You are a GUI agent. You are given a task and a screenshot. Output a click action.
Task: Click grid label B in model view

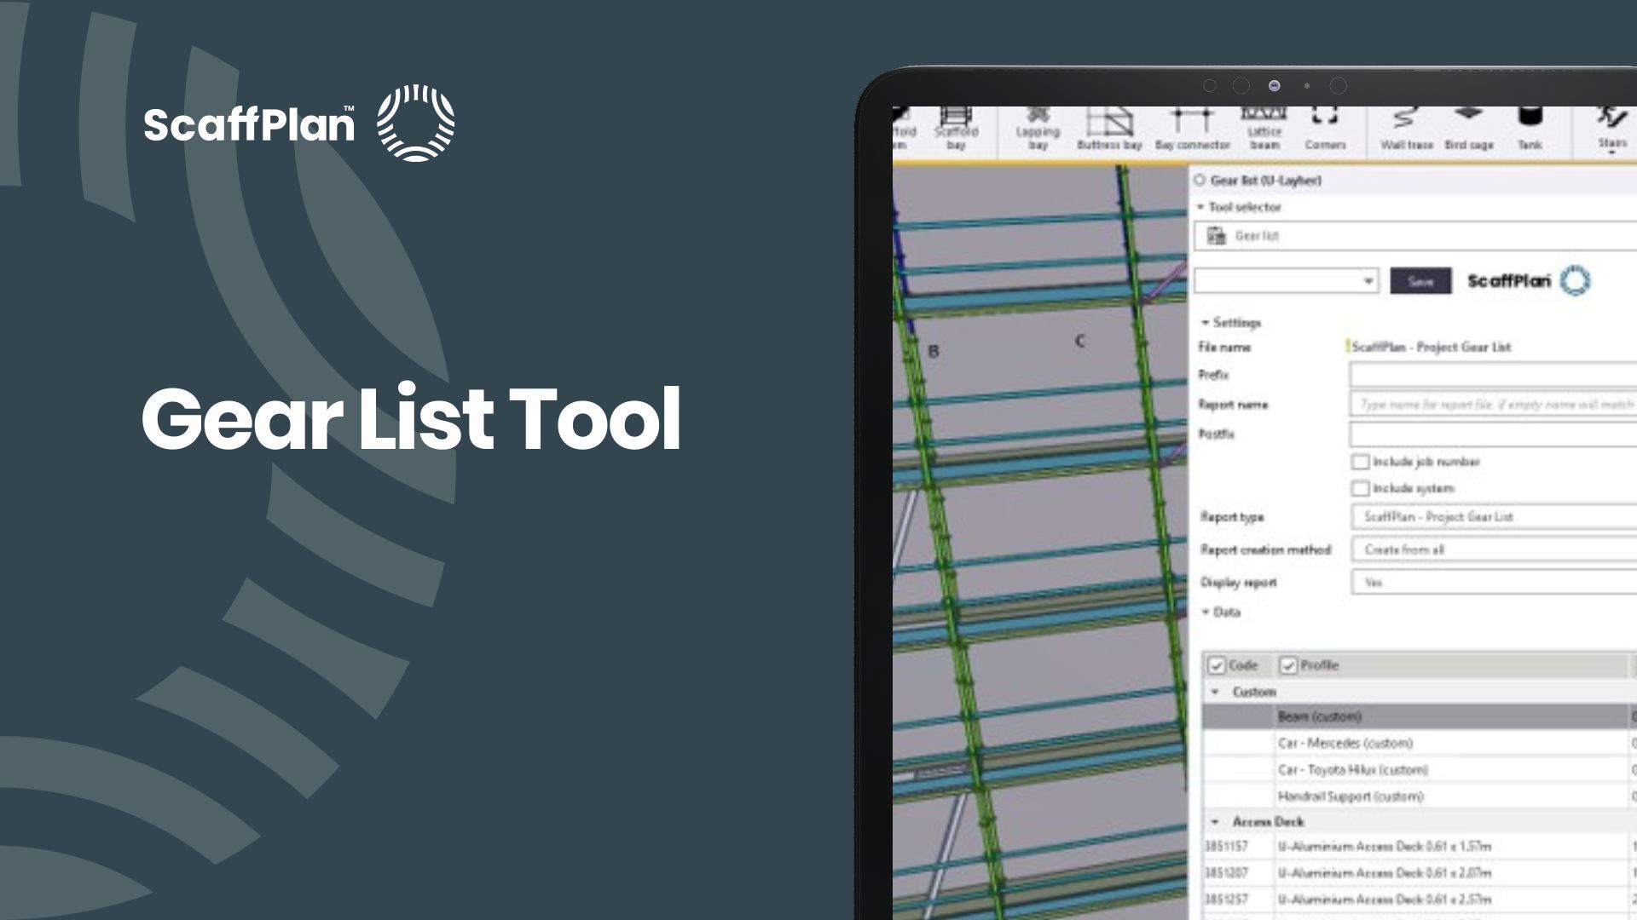[933, 351]
